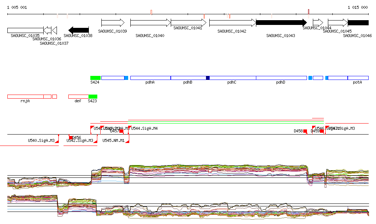Click the black SAOUHSC_01043 gene arrow
The image size is (376, 224).
click(x=281, y=23)
